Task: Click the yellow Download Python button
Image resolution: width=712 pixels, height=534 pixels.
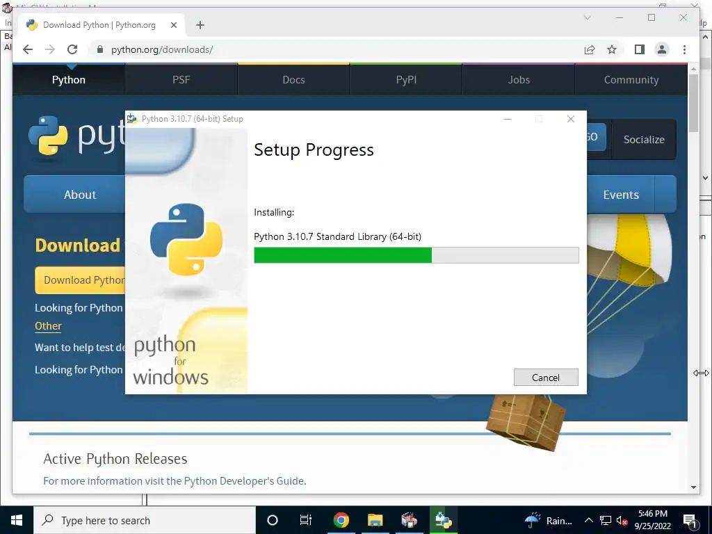Action: point(81,280)
